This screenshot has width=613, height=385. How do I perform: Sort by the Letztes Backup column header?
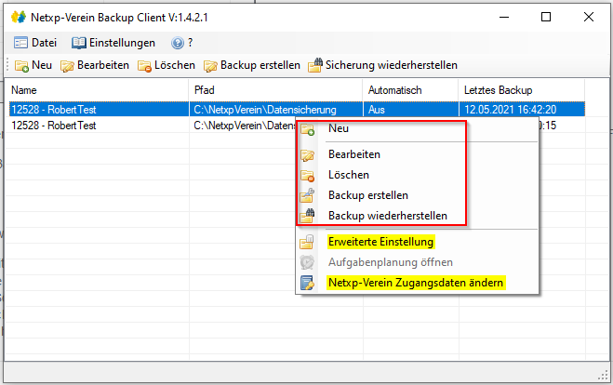click(522, 90)
